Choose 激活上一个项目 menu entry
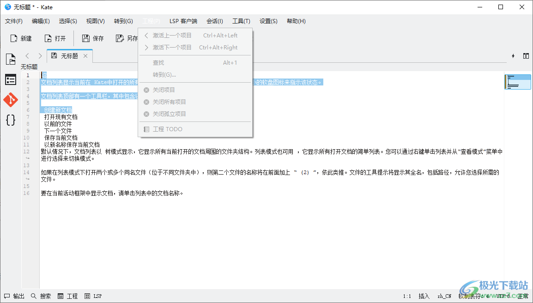Image resolution: width=533 pixels, height=303 pixels. 195,36
